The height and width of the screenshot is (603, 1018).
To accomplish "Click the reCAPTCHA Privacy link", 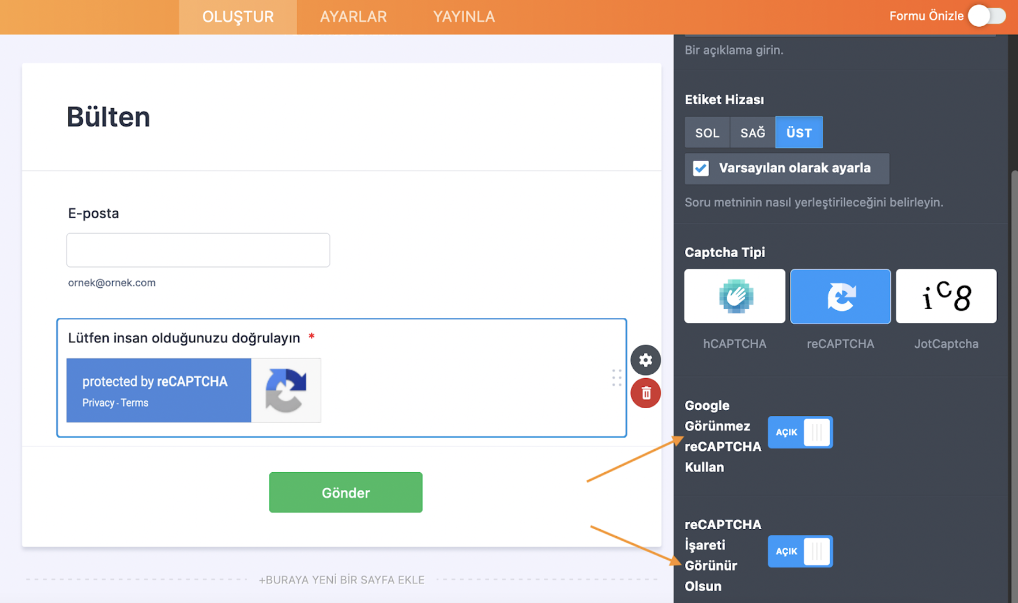I will tap(98, 403).
